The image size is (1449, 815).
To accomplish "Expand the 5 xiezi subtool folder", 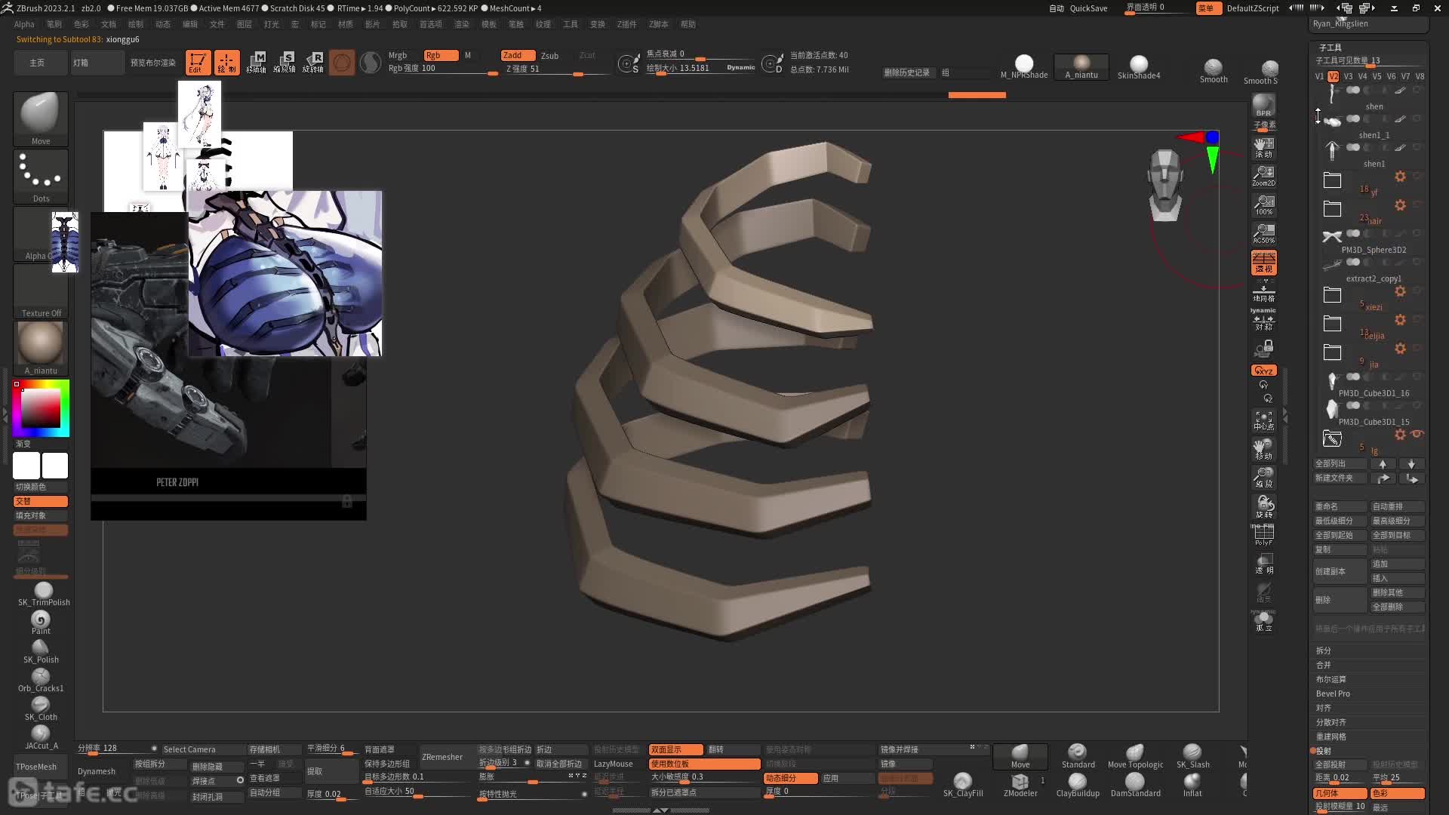I will (1333, 295).
